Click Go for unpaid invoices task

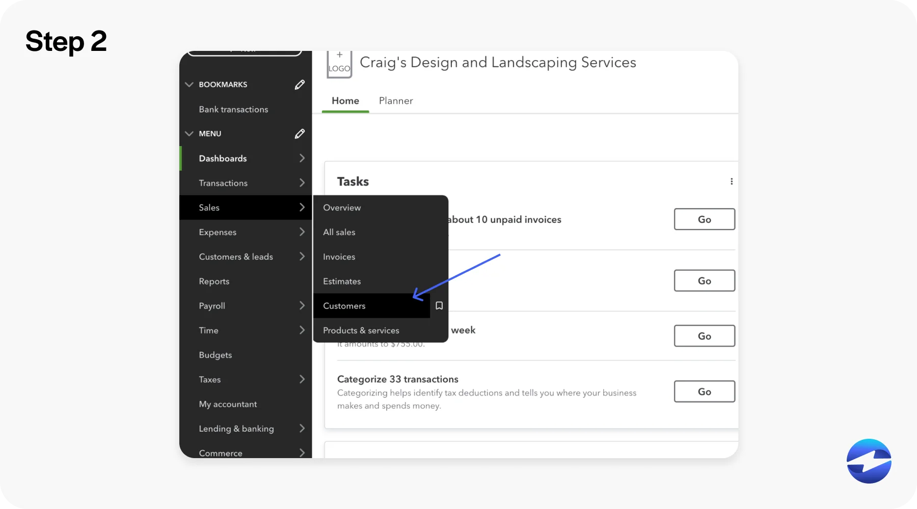coord(705,219)
